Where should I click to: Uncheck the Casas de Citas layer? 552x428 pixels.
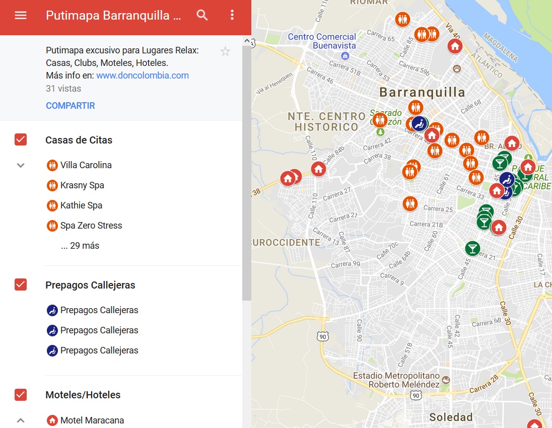click(x=21, y=139)
